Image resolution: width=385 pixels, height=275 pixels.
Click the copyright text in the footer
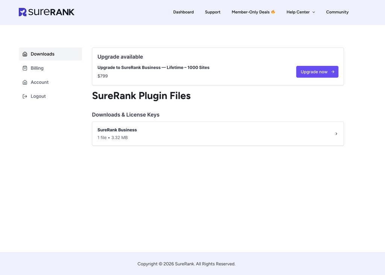(x=186, y=264)
